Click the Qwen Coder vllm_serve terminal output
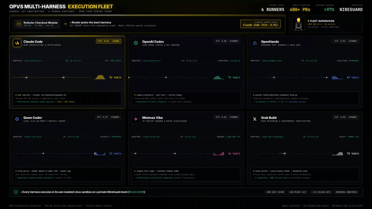Viewport: 372px width, 209px height. pyautogui.click(x=67, y=174)
